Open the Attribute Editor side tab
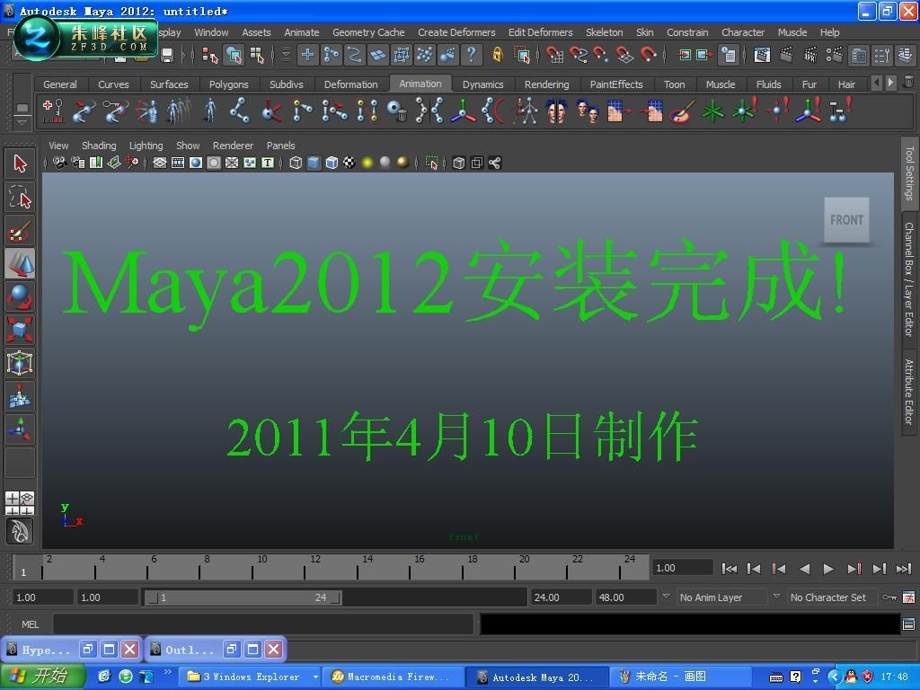Viewport: 920px width, 690px height. click(909, 393)
